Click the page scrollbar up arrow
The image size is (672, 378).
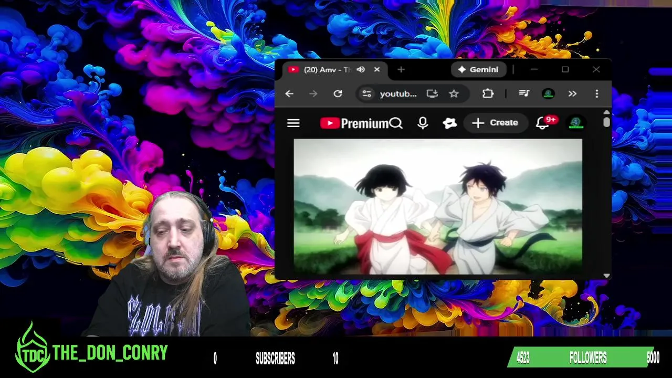pos(607,112)
